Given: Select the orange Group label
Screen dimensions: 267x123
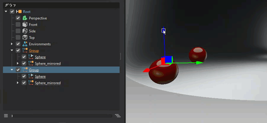Looking at the screenshot, I should coord(34,50).
